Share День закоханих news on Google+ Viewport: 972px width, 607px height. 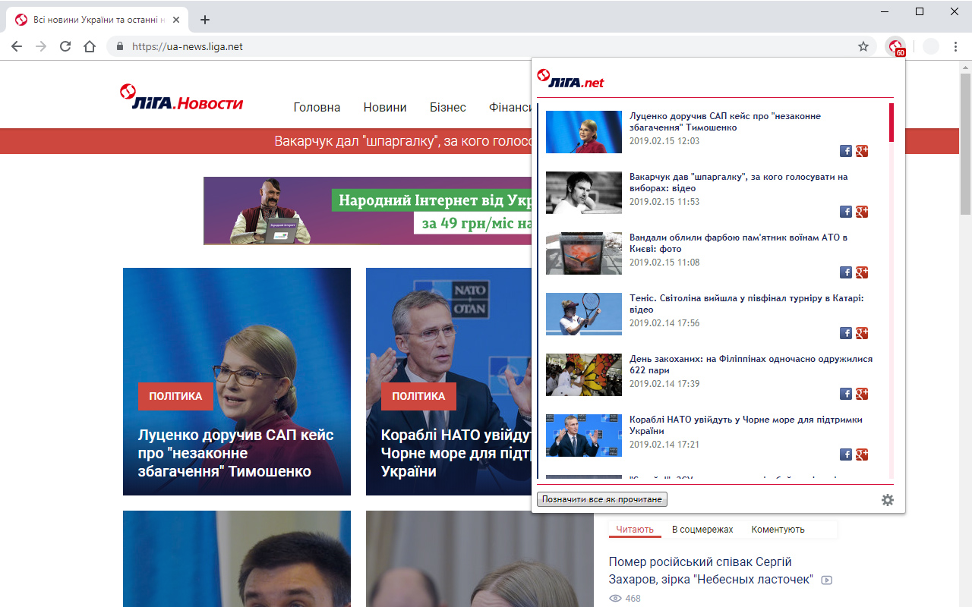[862, 394]
